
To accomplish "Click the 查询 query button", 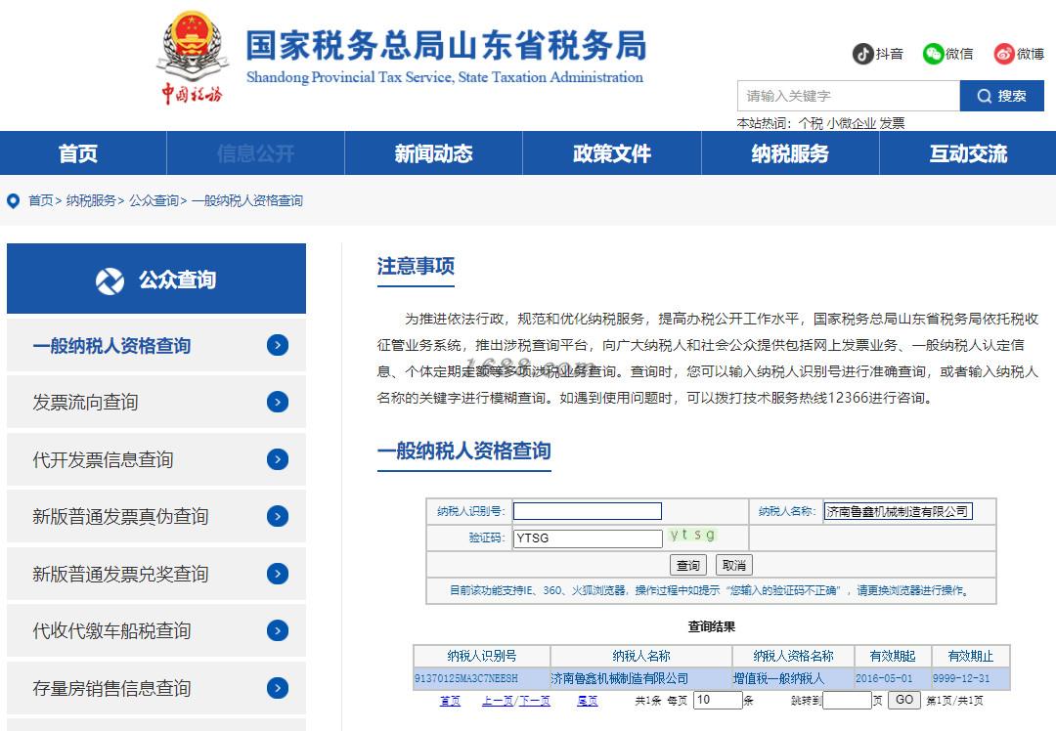I will [x=687, y=566].
